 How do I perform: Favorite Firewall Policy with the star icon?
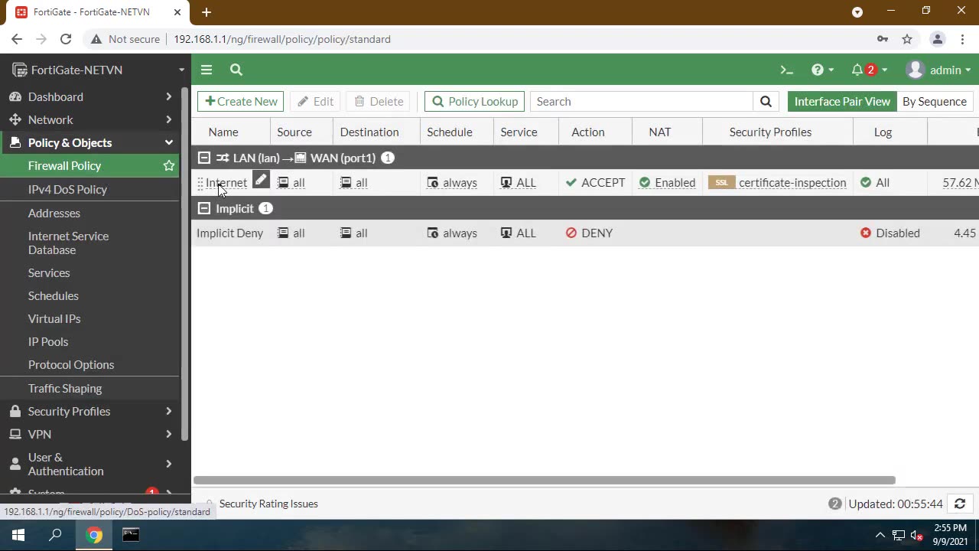(169, 165)
